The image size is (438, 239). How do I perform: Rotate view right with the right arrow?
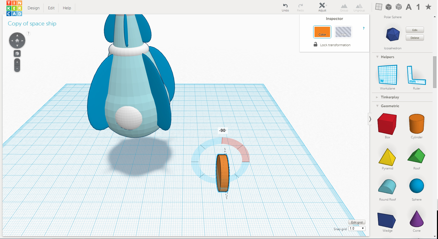pyautogui.click(x=23, y=41)
